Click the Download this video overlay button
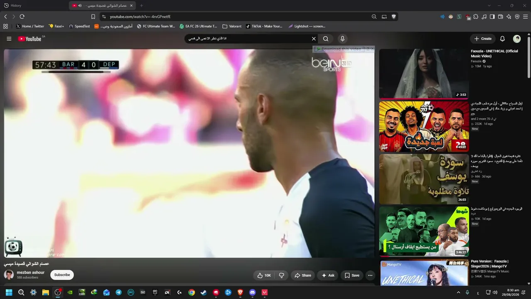Viewport: 531px width, 299px height. [339, 49]
